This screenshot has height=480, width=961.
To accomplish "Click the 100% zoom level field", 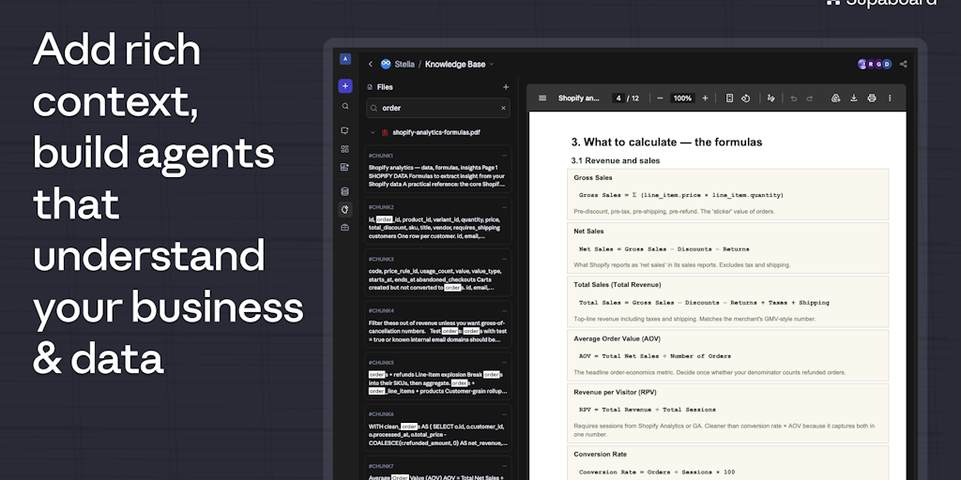I will click(x=682, y=97).
